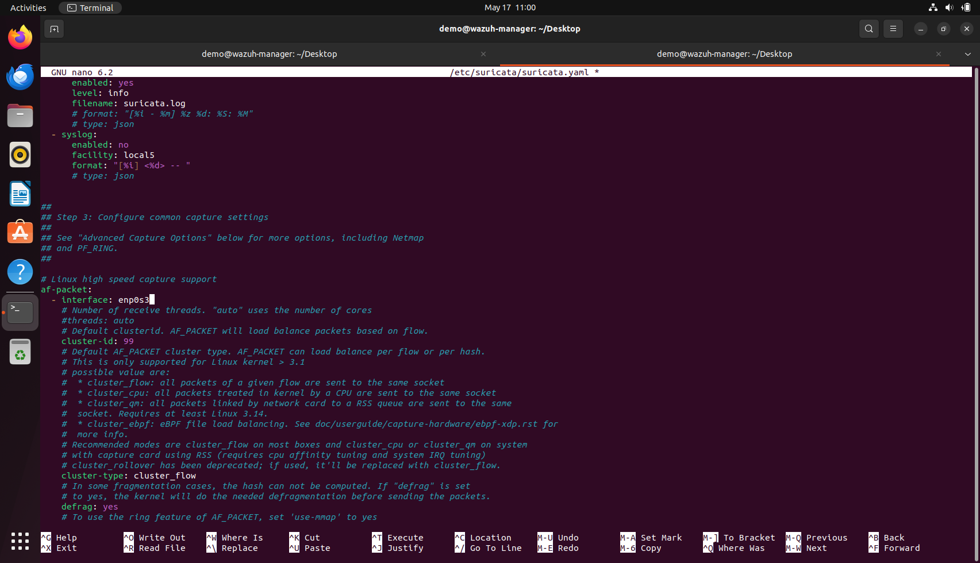Image resolution: width=980 pixels, height=563 pixels.
Task: Click the network status icon in top bar
Action: pos(933,7)
